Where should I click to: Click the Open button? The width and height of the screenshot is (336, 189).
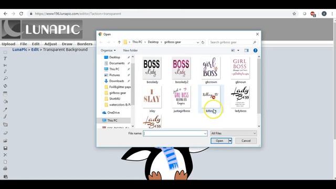[219, 141]
